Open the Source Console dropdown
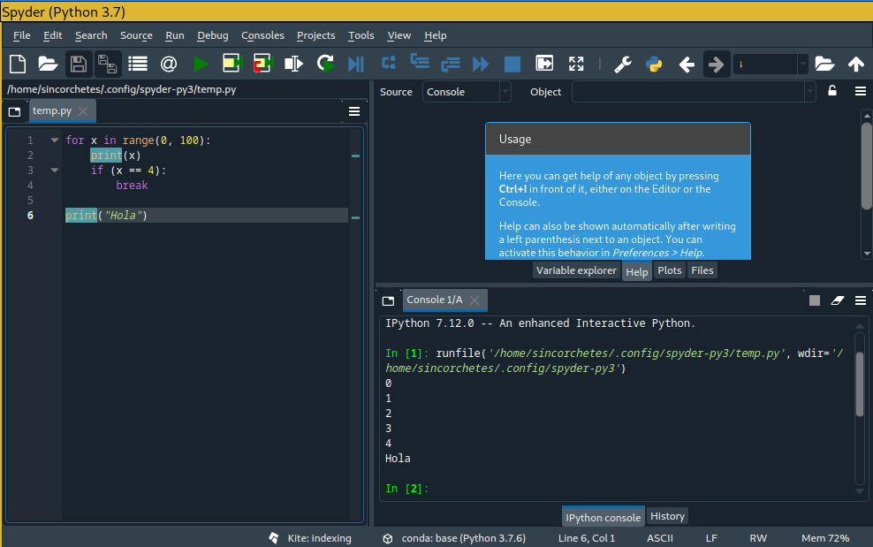 click(x=466, y=92)
